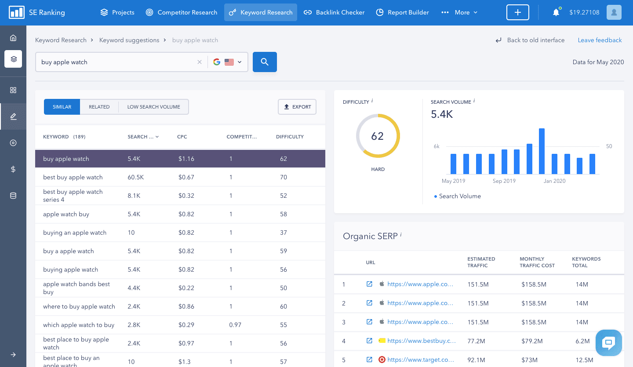Open the circle target sidebar icon
633x367 pixels.
(13, 143)
